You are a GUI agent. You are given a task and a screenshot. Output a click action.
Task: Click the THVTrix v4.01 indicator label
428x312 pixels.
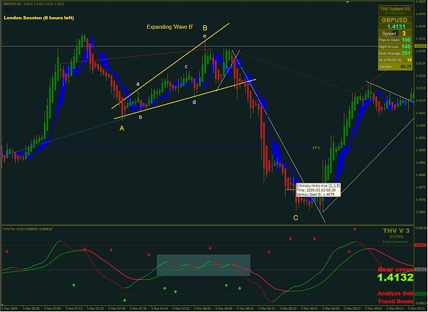click(27, 229)
